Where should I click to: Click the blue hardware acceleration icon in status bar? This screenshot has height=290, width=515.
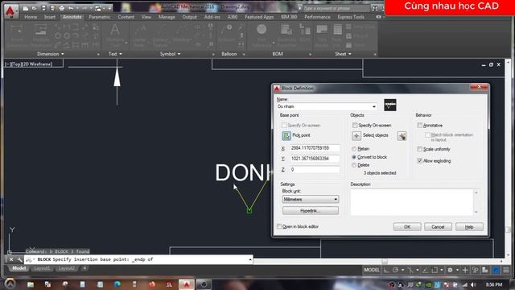[x=496, y=270]
